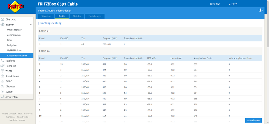The width and height of the screenshot is (269, 124).
Task: Open MyFRITZ! link in header
Action: pos(233,4)
